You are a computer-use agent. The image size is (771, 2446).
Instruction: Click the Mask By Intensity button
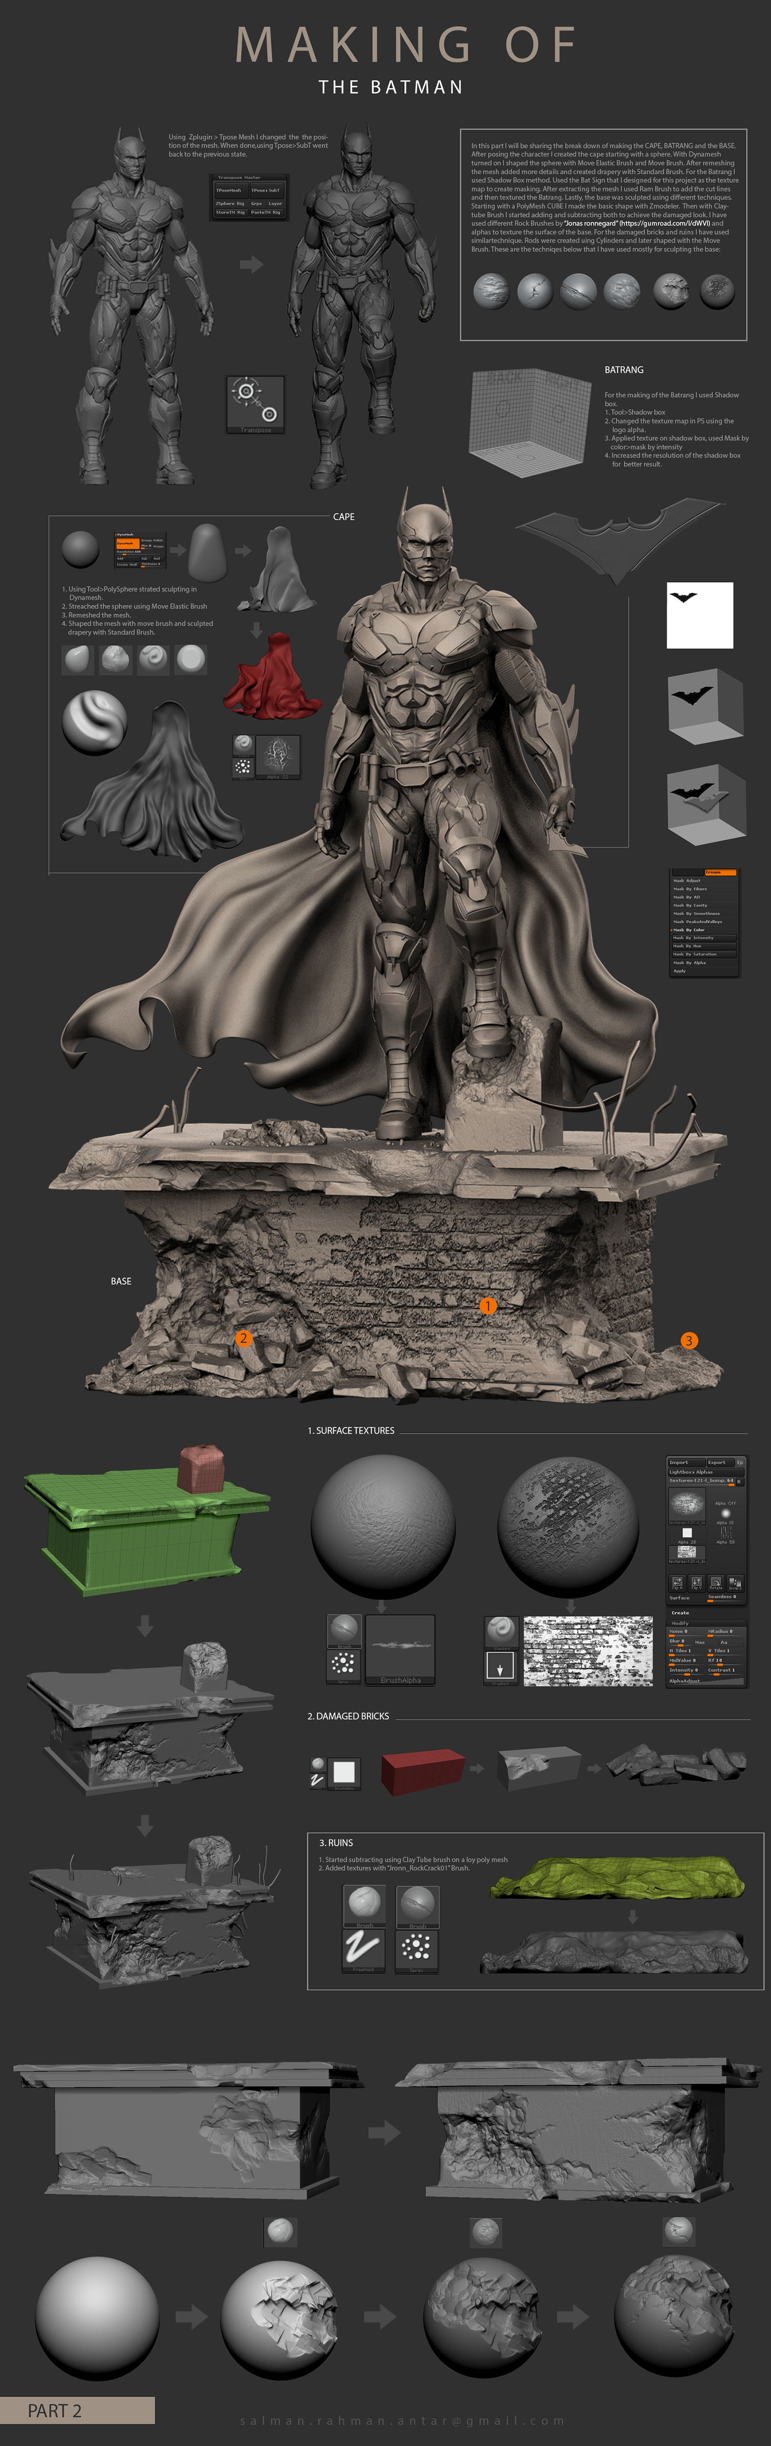coord(705,938)
